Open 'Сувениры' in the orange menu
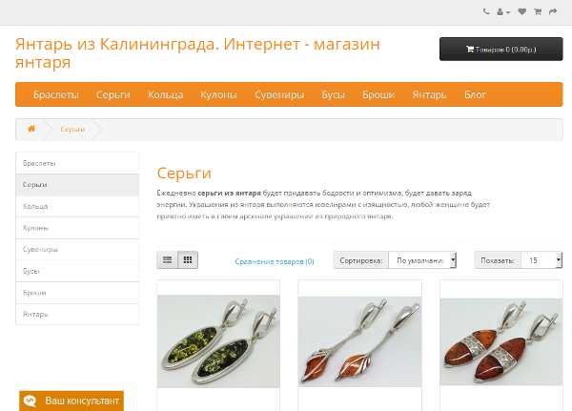Screen dimensions: 572x411 (x=279, y=94)
